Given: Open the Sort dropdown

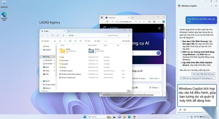Looking at the screenshot, I should pos(88,41).
